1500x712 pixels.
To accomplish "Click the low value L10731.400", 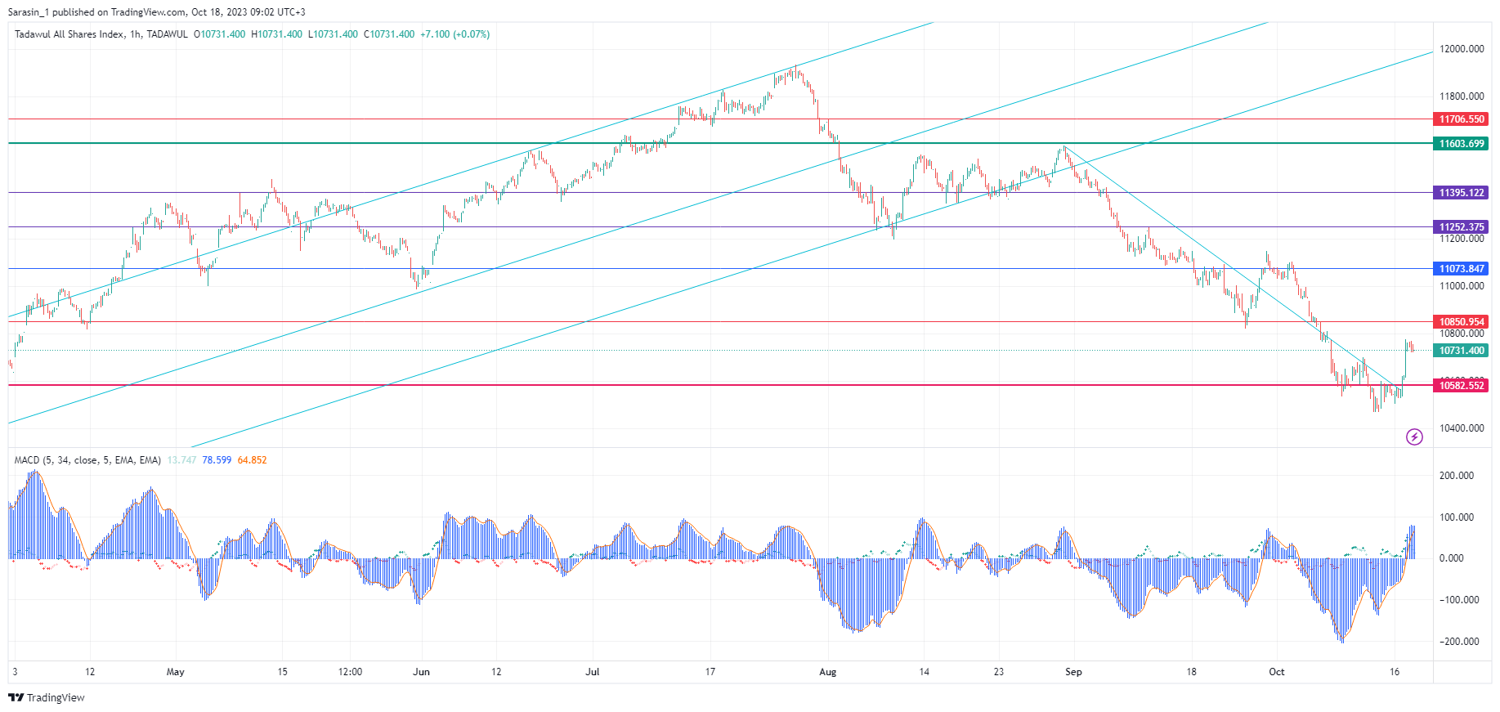I will pos(333,34).
